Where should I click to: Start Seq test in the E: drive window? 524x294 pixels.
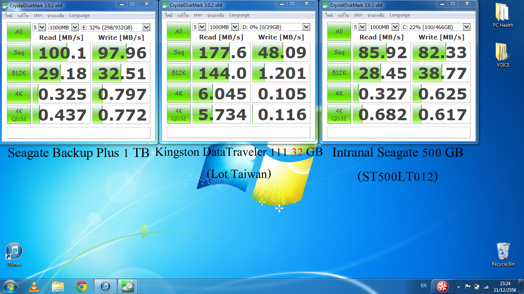[x=19, y=52]
